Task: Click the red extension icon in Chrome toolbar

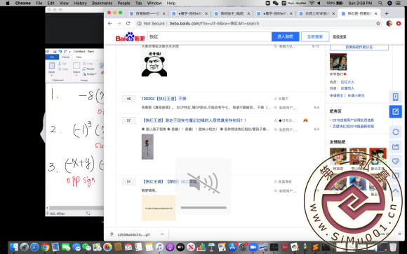Action: (x=398, y=24)
